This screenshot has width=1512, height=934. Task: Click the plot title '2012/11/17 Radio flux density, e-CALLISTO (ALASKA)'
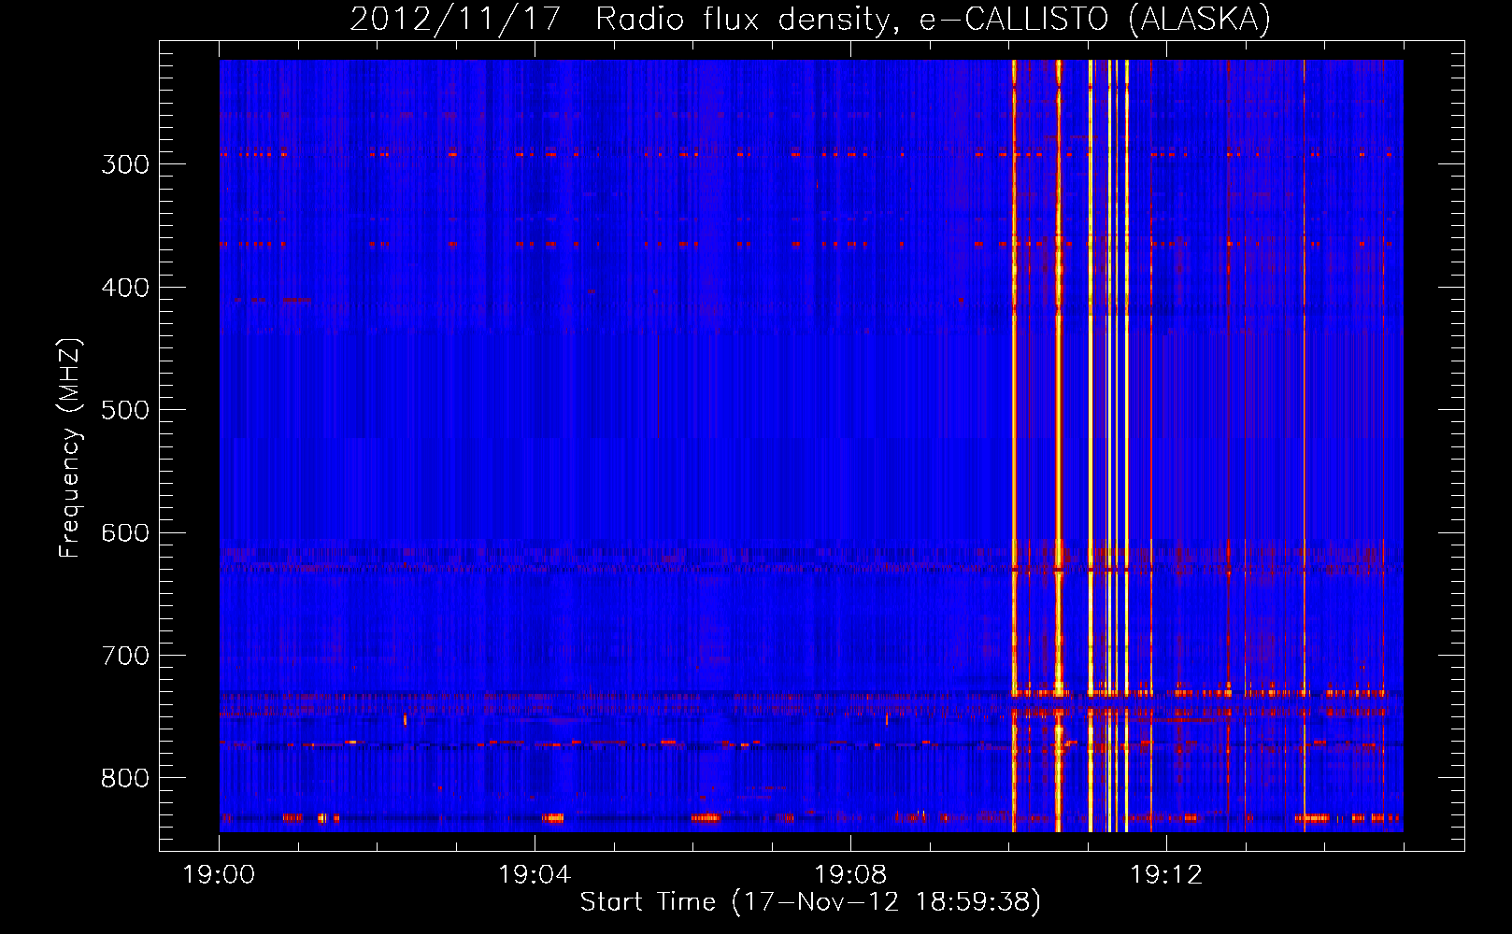pyautogui.click(x=810, y=19)
